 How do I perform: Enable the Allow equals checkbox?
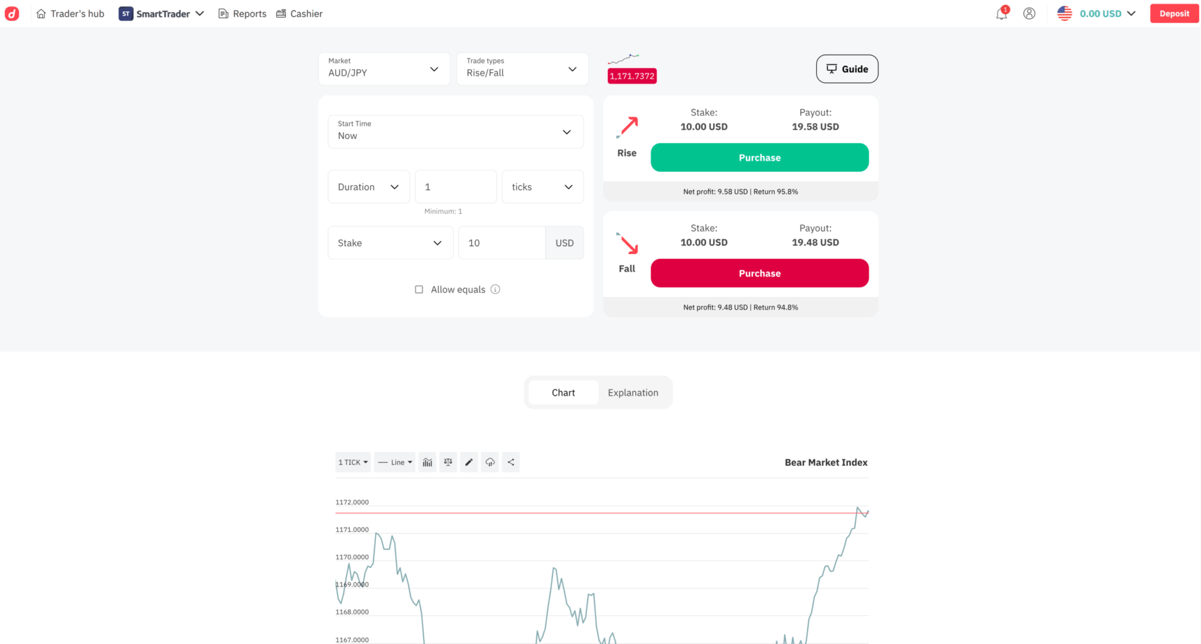tap(419, 289)
